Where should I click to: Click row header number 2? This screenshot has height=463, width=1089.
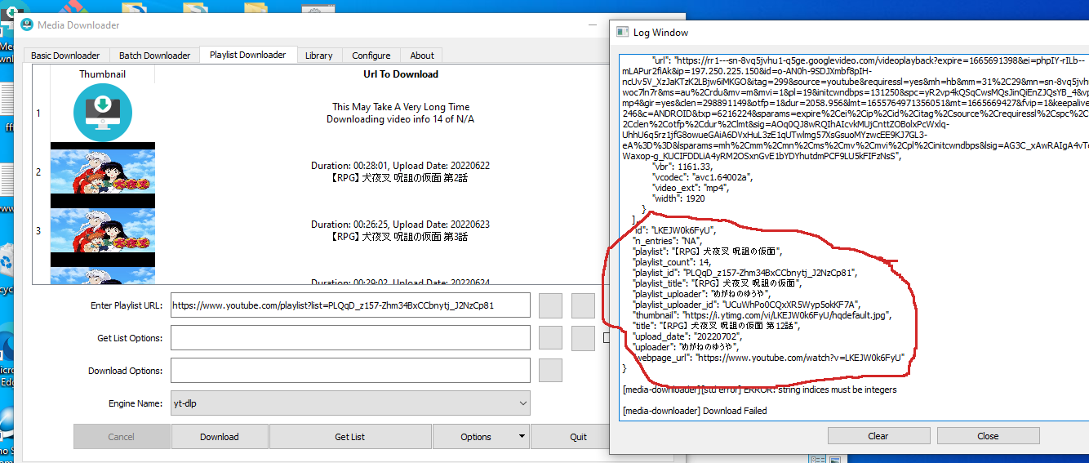click(38, 172)
